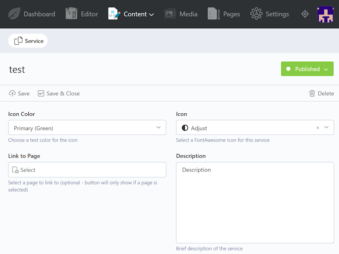Open the Editor from the top navigation
The width and height of the screenshot is (339, 254).
pyautogui.click(x=82, y=14)
